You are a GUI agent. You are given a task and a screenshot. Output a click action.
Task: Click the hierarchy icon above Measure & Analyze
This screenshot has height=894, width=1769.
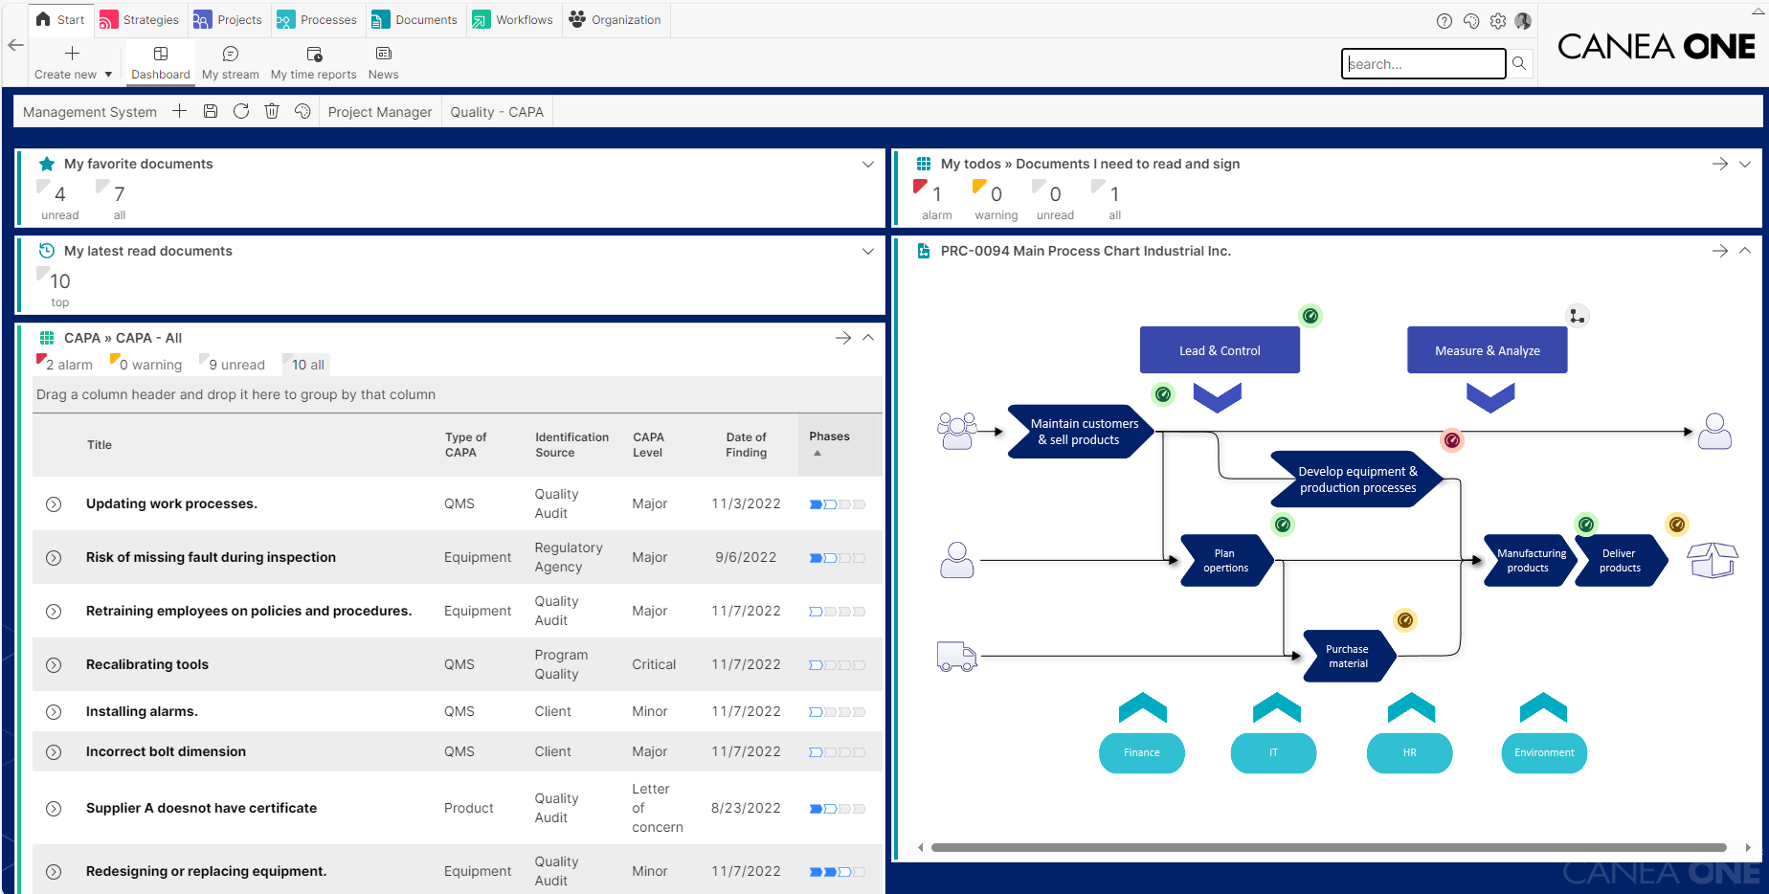coord(1578,316)
